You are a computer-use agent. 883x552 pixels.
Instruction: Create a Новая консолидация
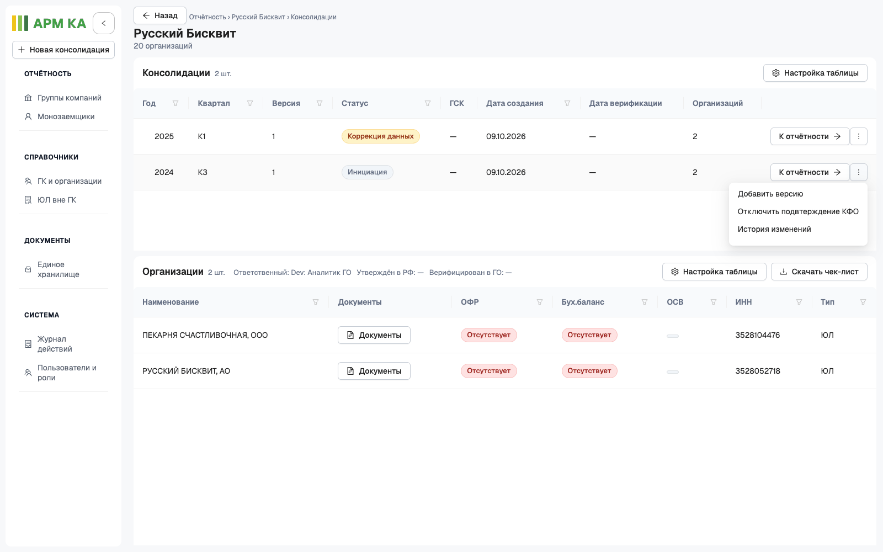(63, 50)
